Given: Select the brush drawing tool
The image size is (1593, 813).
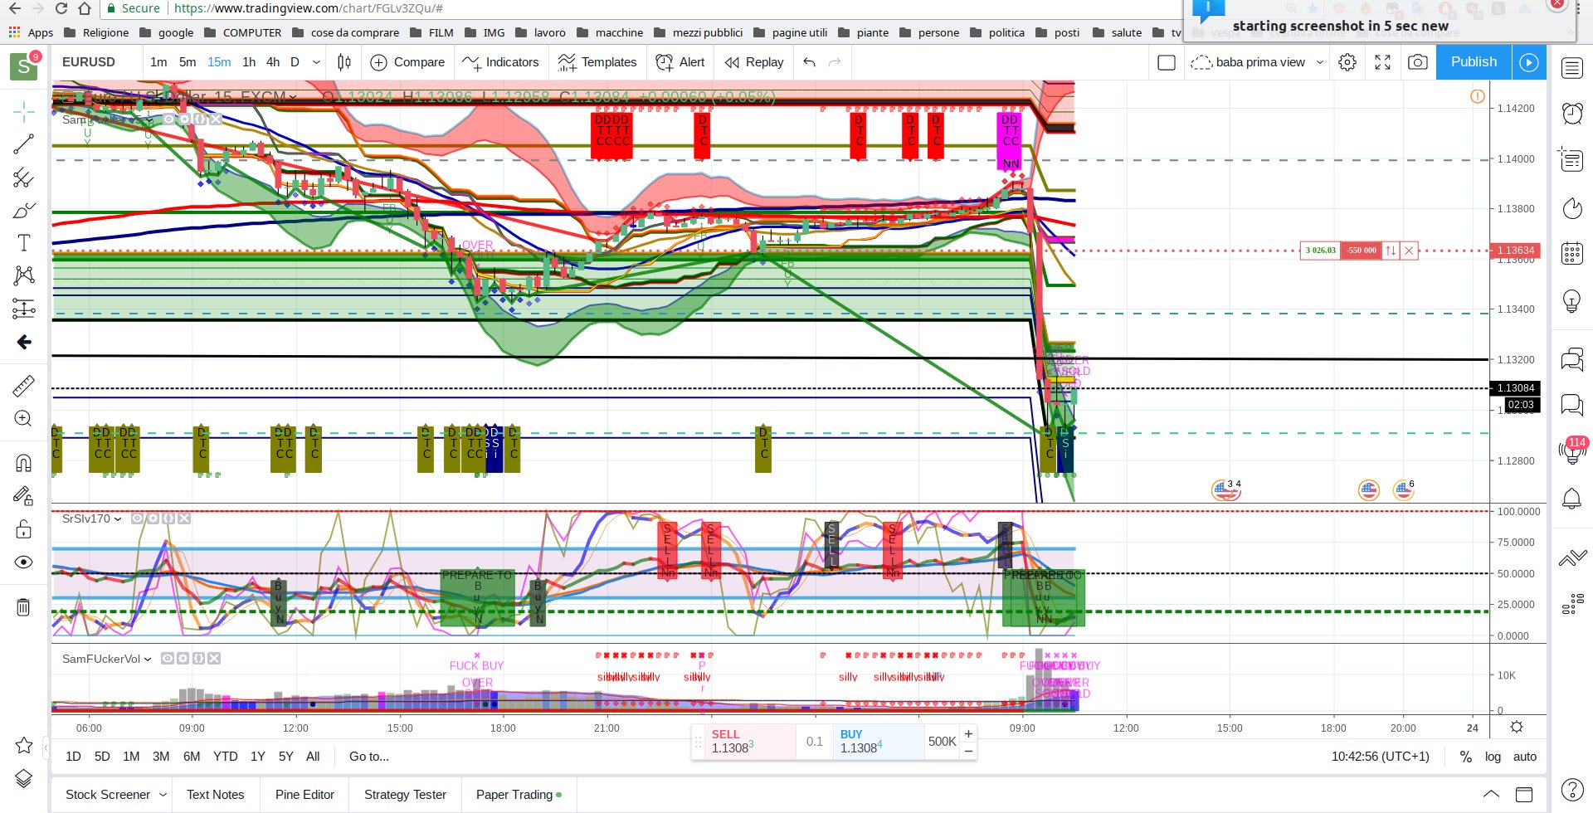Looking at the screenshot, I should pyautogui.click(x=24, y=210).
